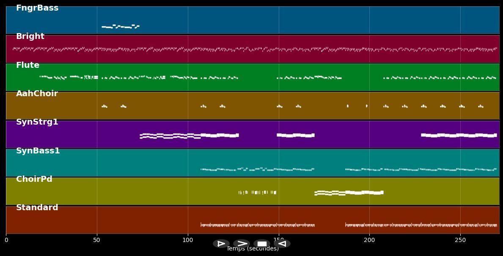Click the long sustained notes in ChoirPd
503x256 pixels.
pos(349,193)
